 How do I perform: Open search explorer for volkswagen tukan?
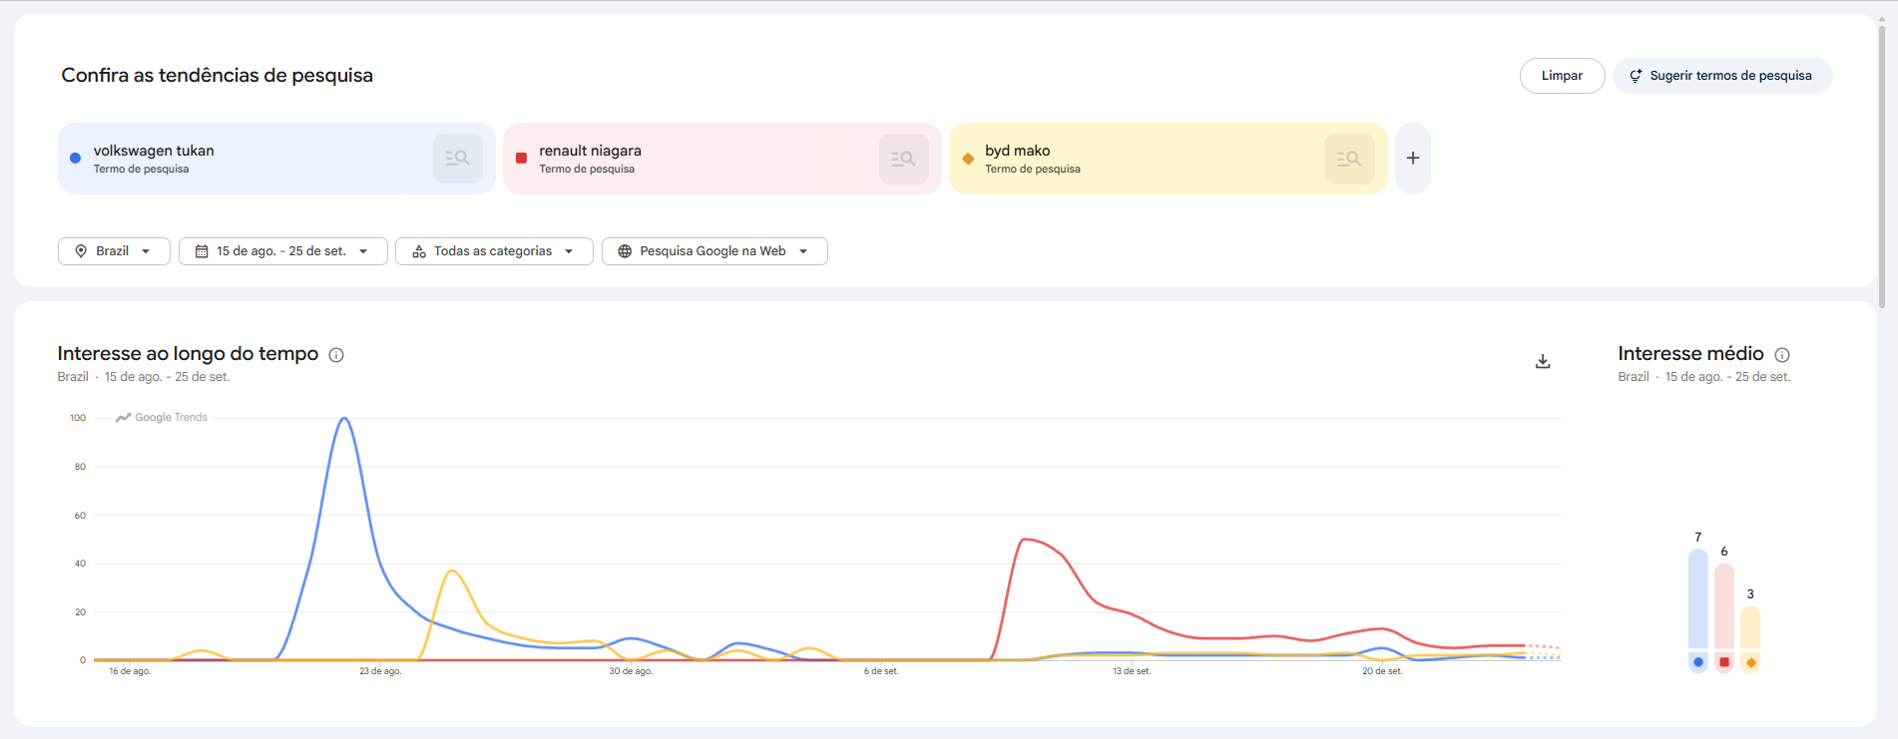[458, 159]
